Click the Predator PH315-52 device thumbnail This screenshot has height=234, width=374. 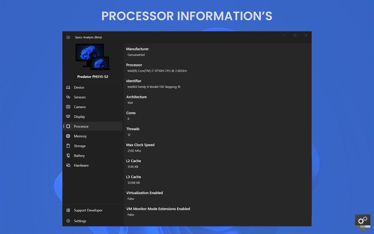(x=93, y=57)
